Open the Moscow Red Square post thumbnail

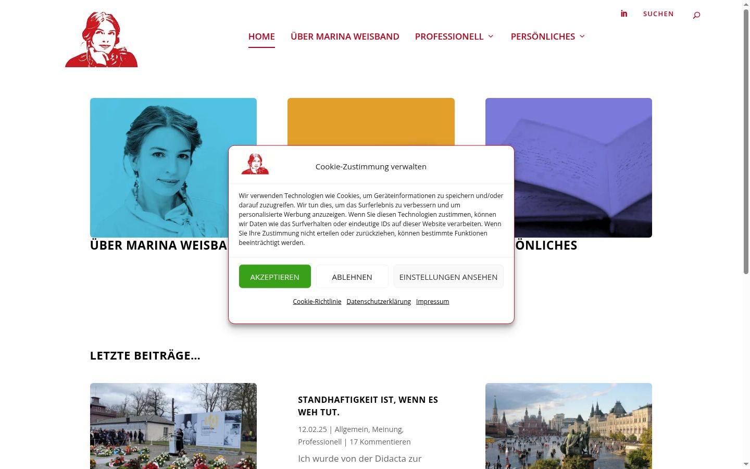point(569,426)
